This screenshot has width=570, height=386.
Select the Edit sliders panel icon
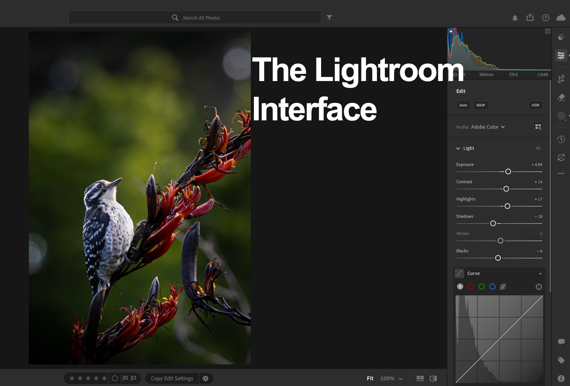[561, 55]
